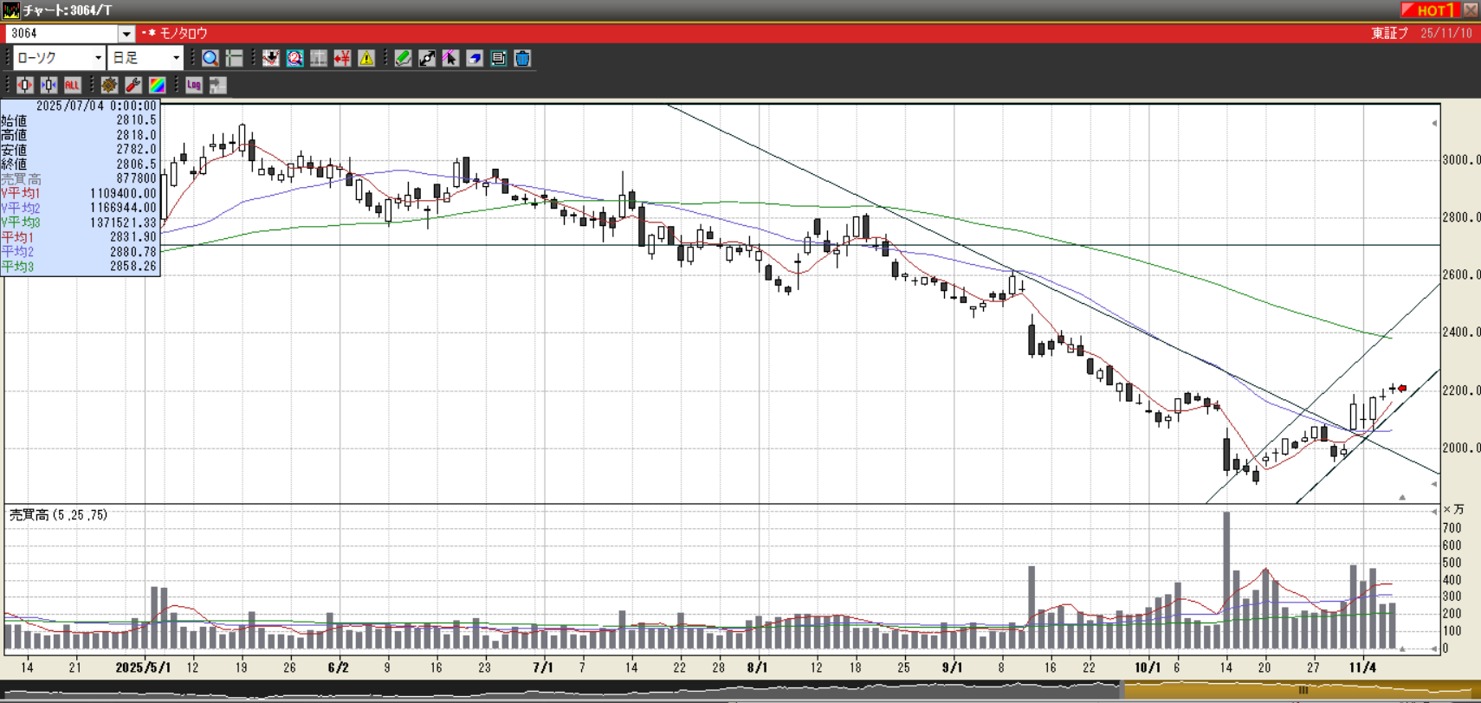
Task: Toggle the ALL display button
Action: click(72, 85)
